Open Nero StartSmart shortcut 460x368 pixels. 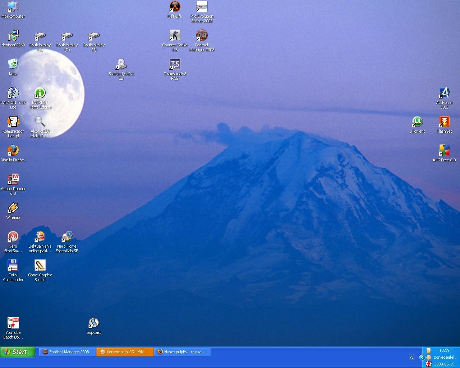[13, 242]
